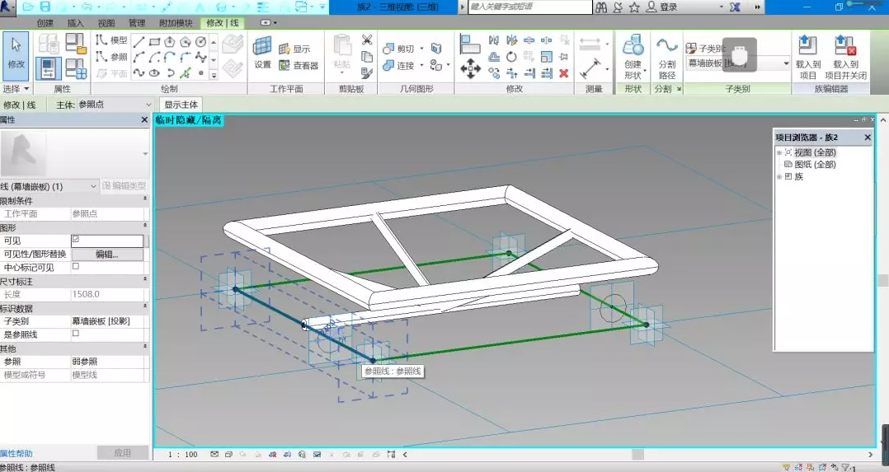This screenshot has width=889, height=472.
Task: Open the Insert (插入) ribbon tab
Action: coord(75,24)
